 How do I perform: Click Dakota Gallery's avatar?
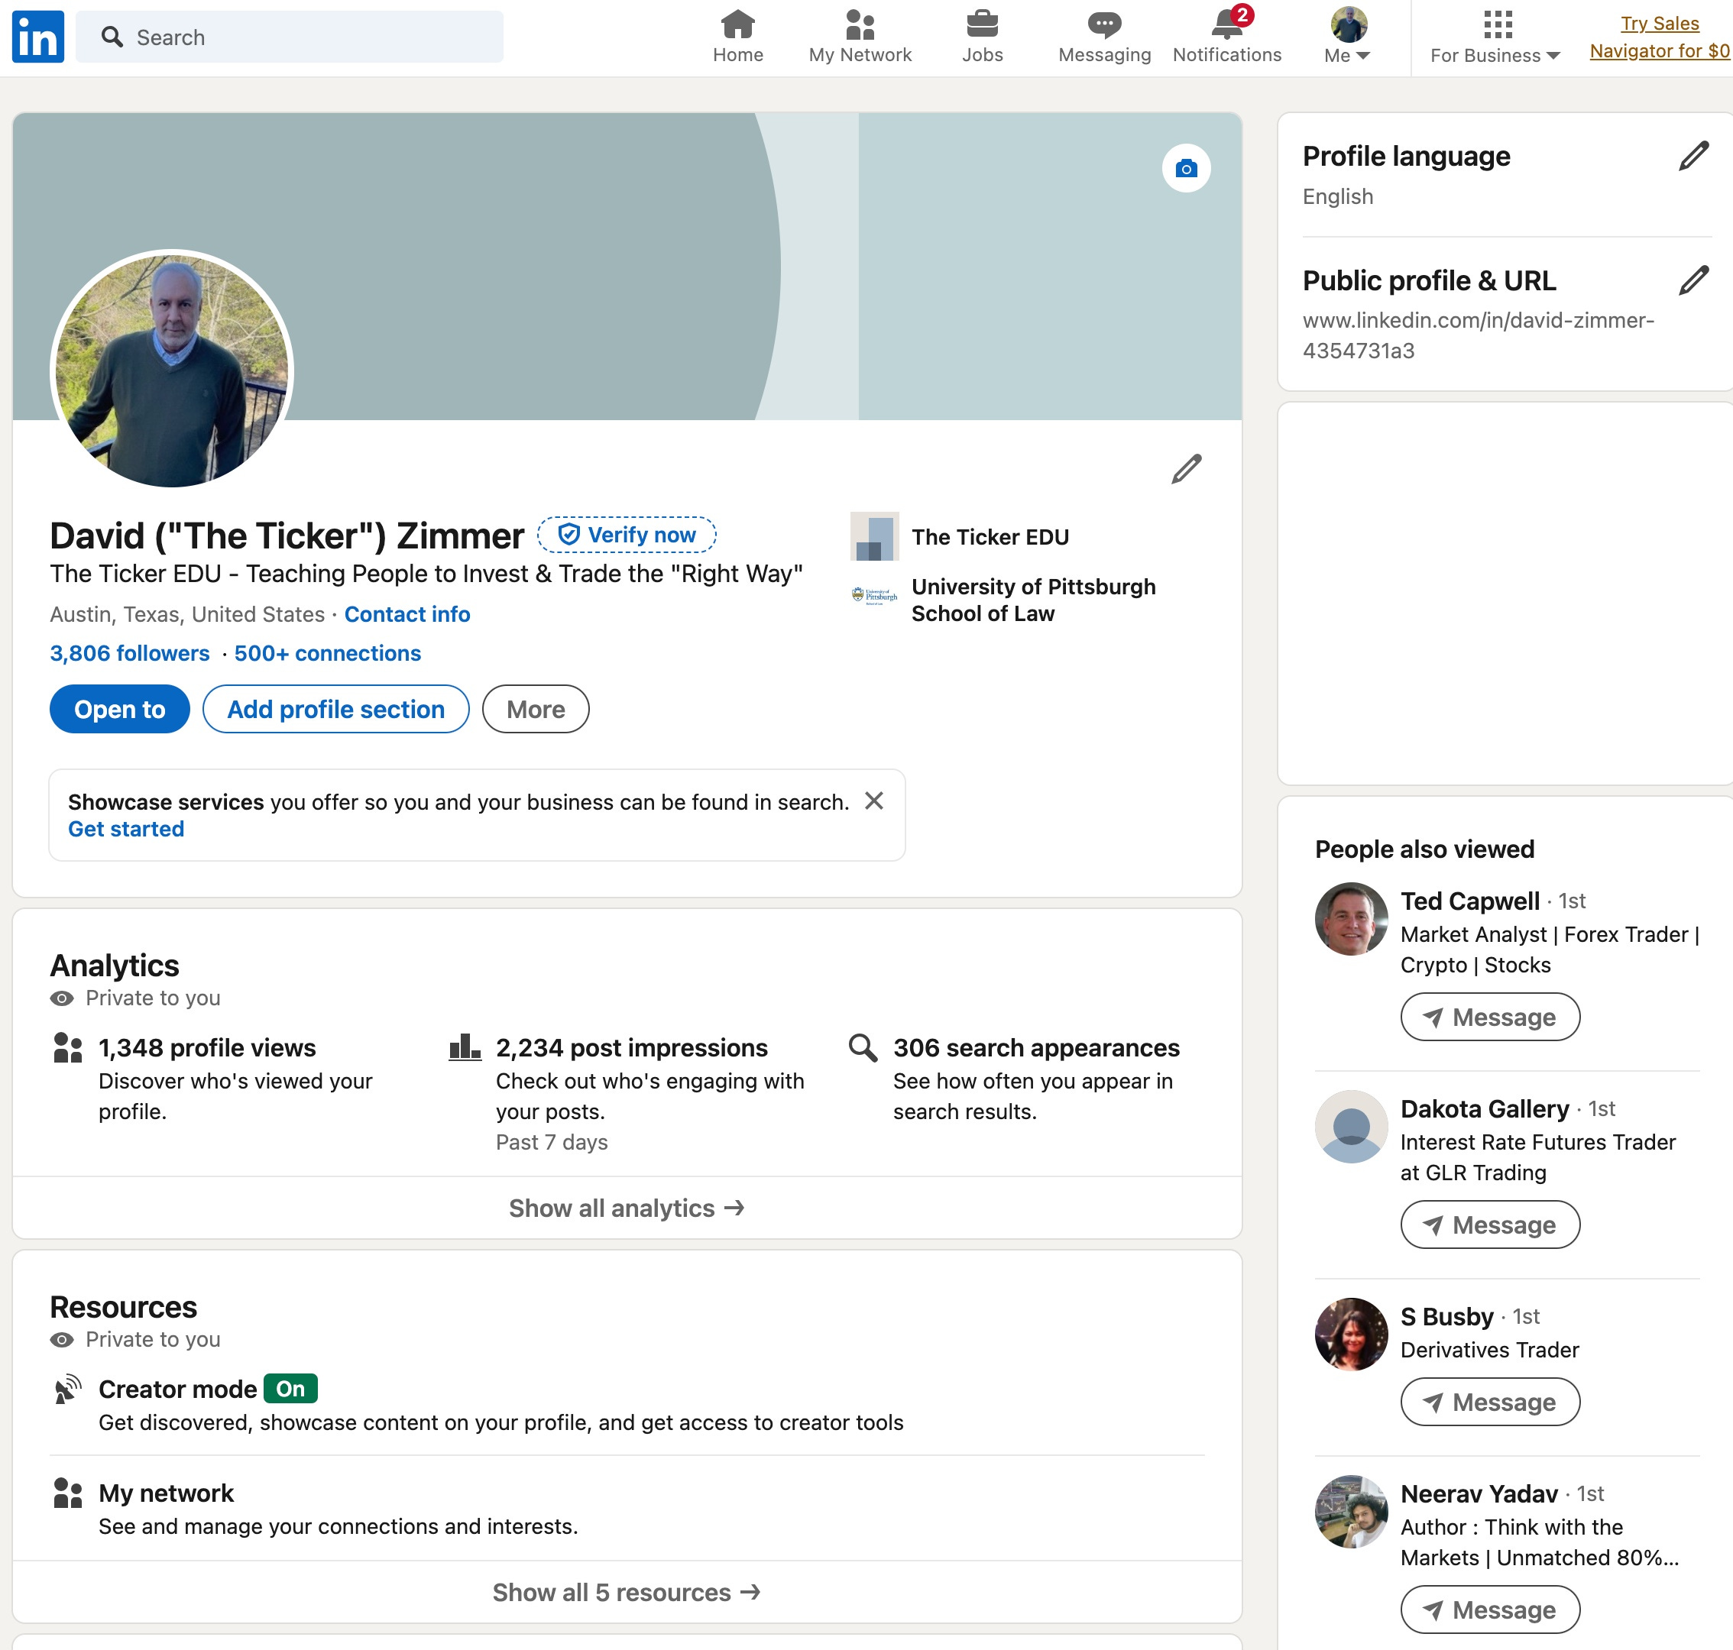coord(1351,1127)
